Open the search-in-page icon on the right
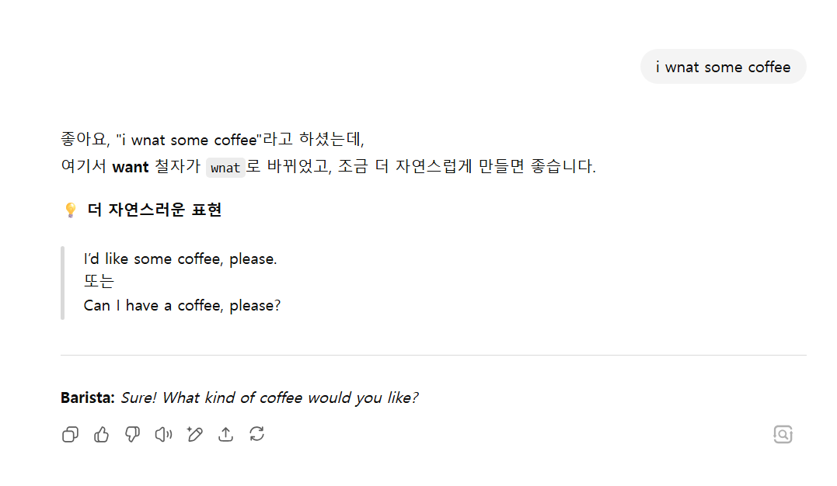 click(783, 434)
